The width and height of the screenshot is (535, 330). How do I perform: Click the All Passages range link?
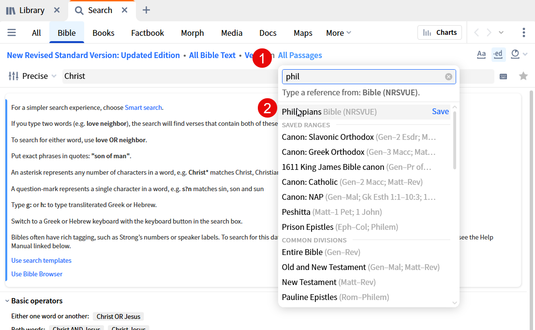click(x=300, y=55)
